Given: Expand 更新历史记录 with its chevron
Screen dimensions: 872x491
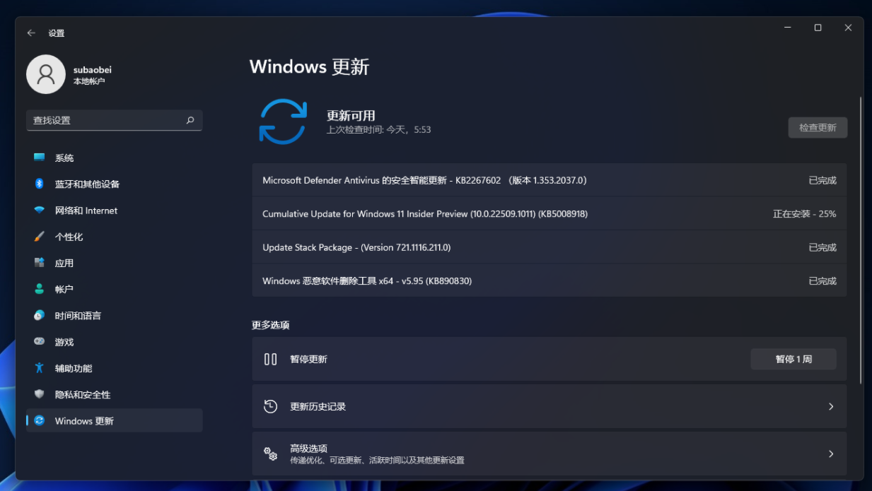Looking at the screenshot, I should point(831,406).
